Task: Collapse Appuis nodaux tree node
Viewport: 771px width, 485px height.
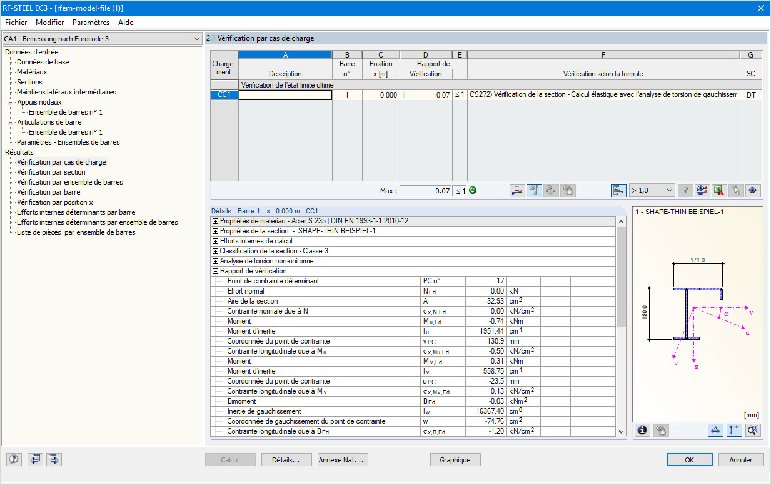Action: (11, 102)
